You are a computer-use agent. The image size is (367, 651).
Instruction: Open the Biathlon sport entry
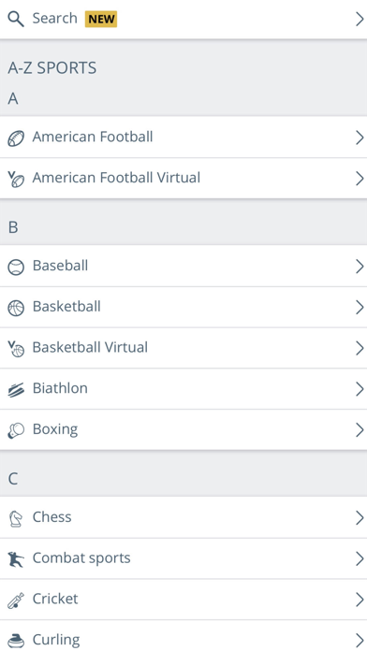[183, 388]
